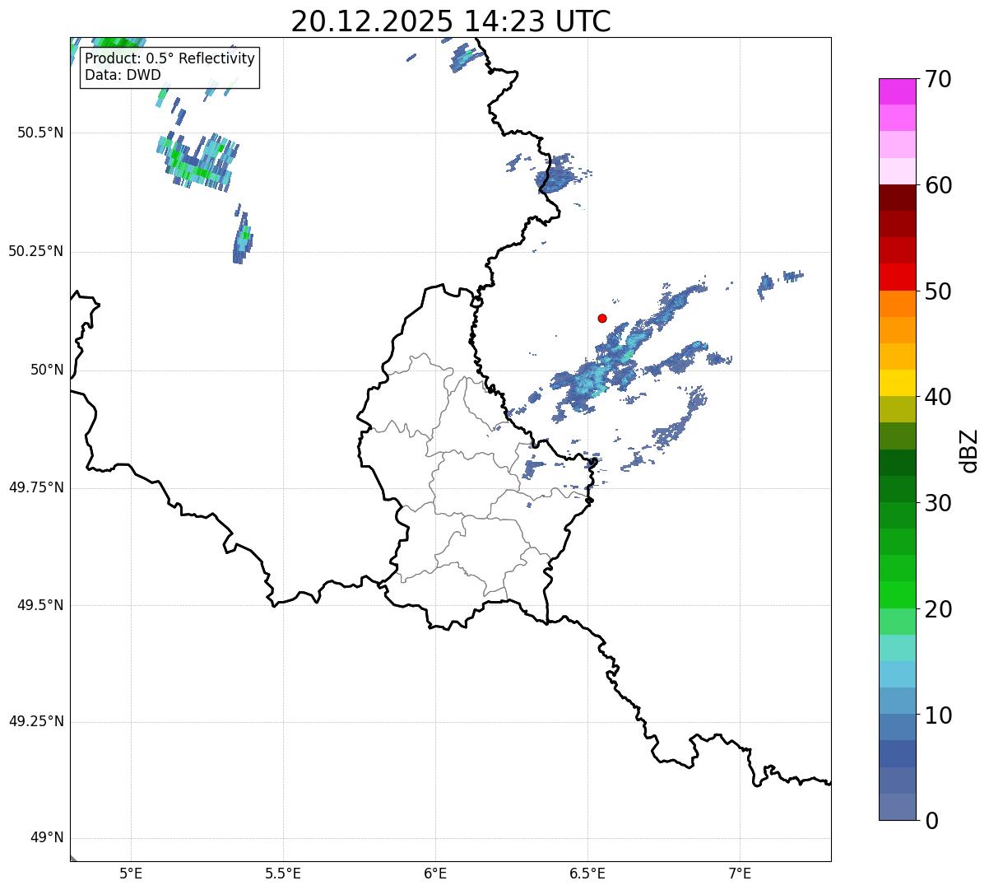Click the "Data: DWD" label

click(123, 75)
